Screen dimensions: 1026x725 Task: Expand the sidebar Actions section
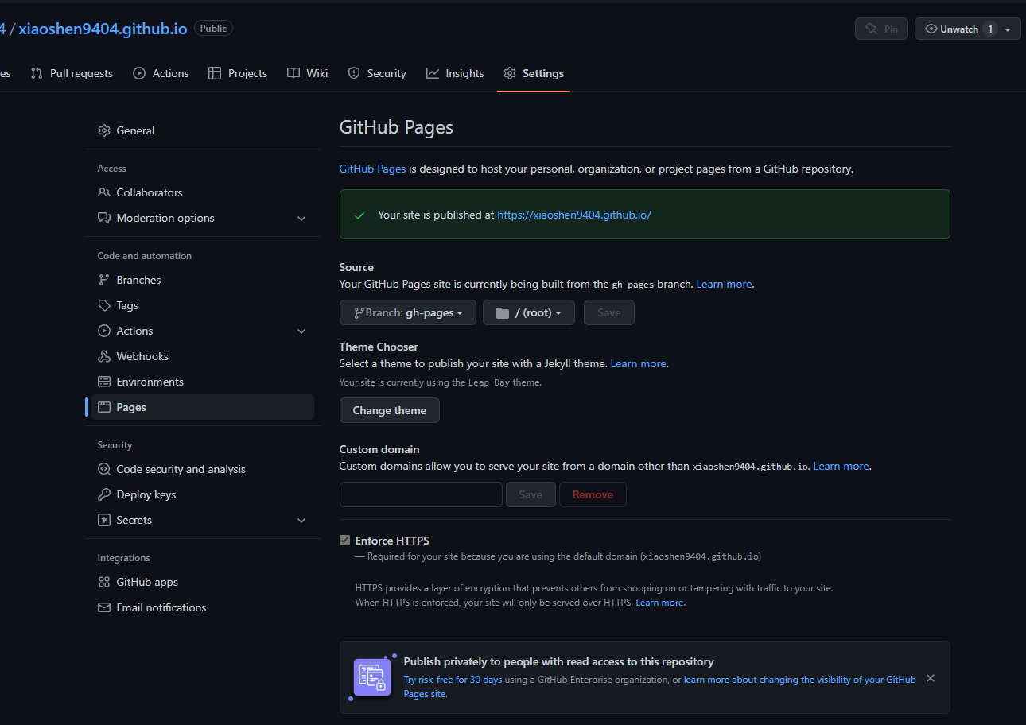point(301,331)
